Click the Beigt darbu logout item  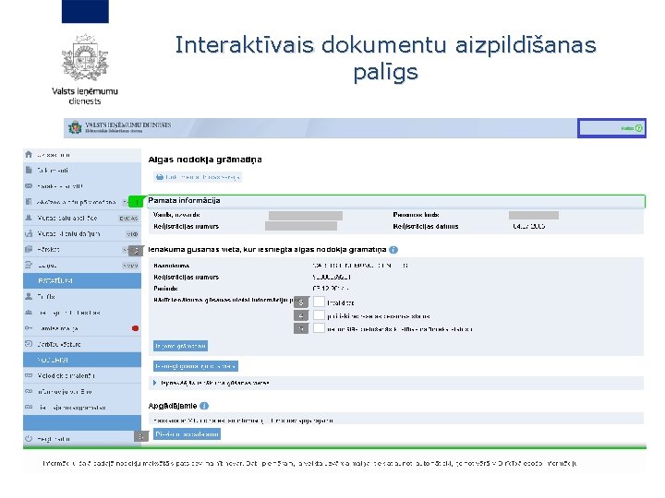tap(82, 439)
